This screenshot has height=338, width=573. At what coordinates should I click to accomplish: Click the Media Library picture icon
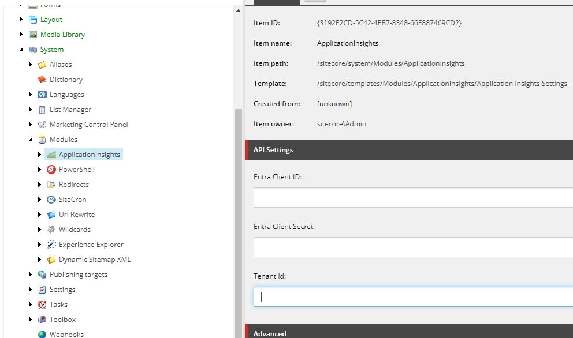click(x=33, y=34)
